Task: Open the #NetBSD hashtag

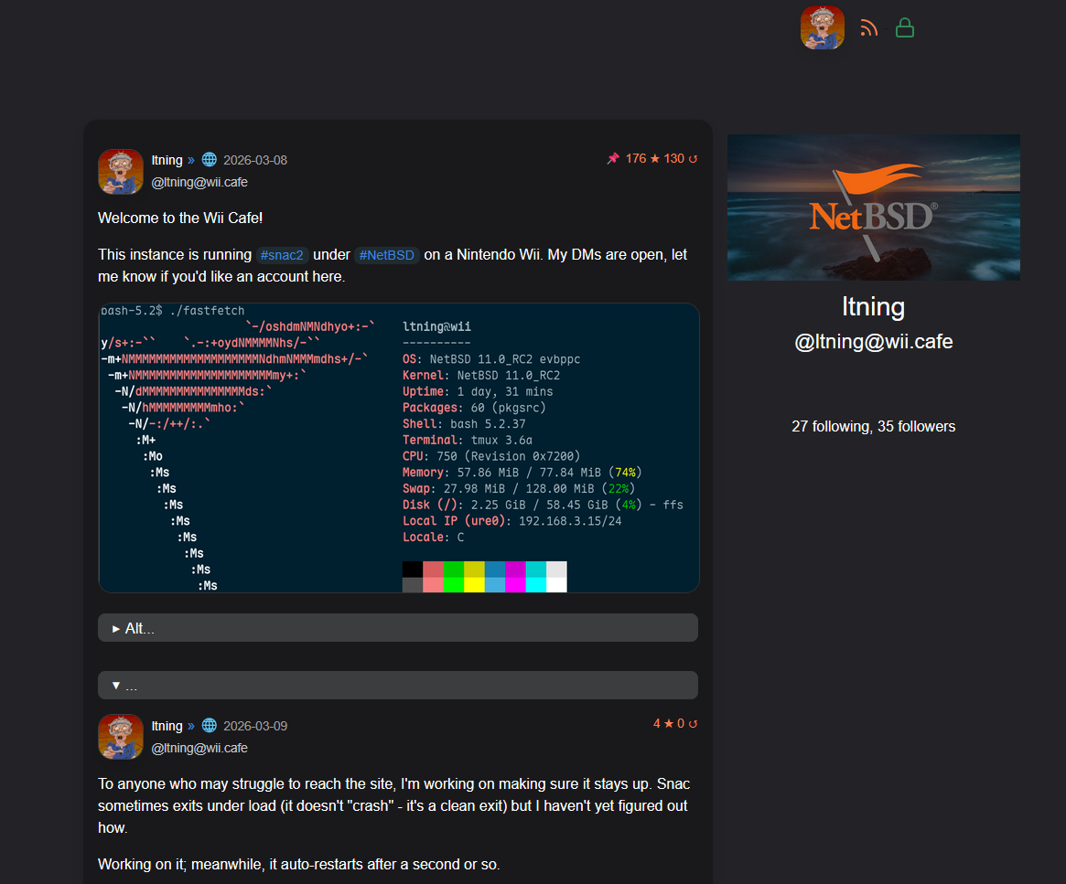Action: (x=386, y=255)
